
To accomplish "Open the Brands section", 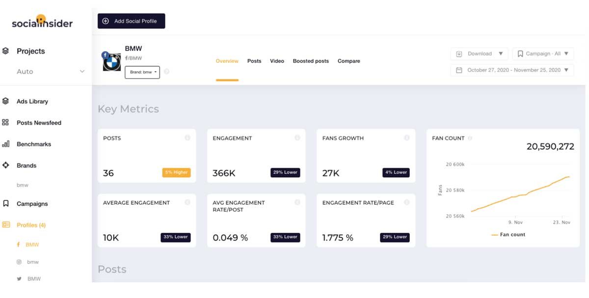I will click(27, 165).
